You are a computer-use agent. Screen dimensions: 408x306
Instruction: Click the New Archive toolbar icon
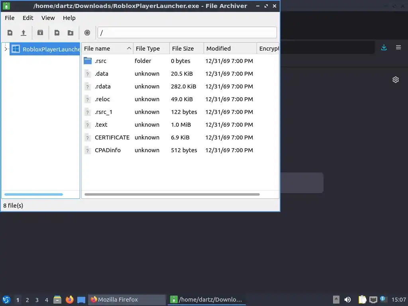(x=10, y=33)
